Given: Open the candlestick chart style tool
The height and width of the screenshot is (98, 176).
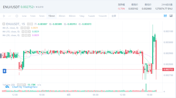Looking at the screenshot, I should pos(4,16).
